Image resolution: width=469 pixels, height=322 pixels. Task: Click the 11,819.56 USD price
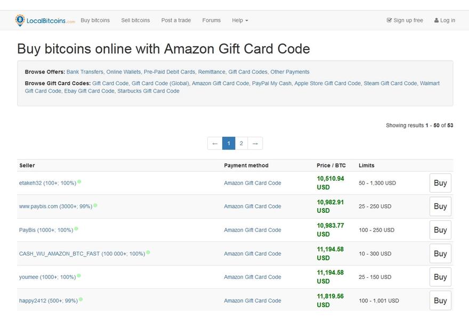tap(330, 301)
